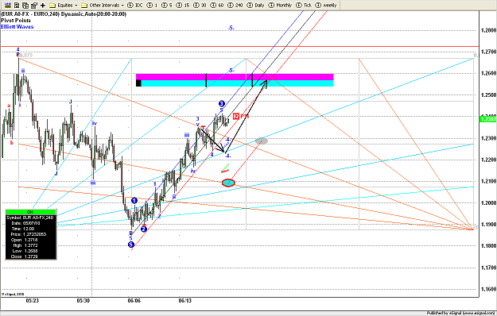Click the lock icon in the toolbar
The image size is (497, 316).
click(34, 5)
